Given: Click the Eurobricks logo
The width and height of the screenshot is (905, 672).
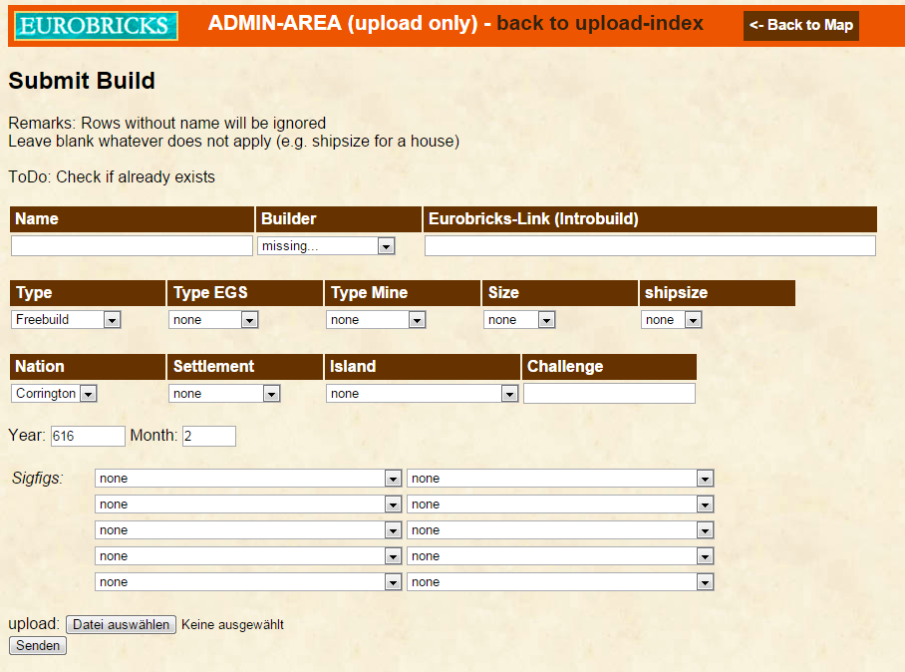Looking at the screenshot, I should (97, 26).
